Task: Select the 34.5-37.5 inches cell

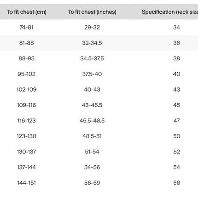Action: point(92,58)
